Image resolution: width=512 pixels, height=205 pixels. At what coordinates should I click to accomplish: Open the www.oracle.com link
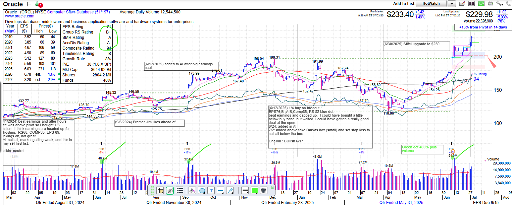pos(19,16)
